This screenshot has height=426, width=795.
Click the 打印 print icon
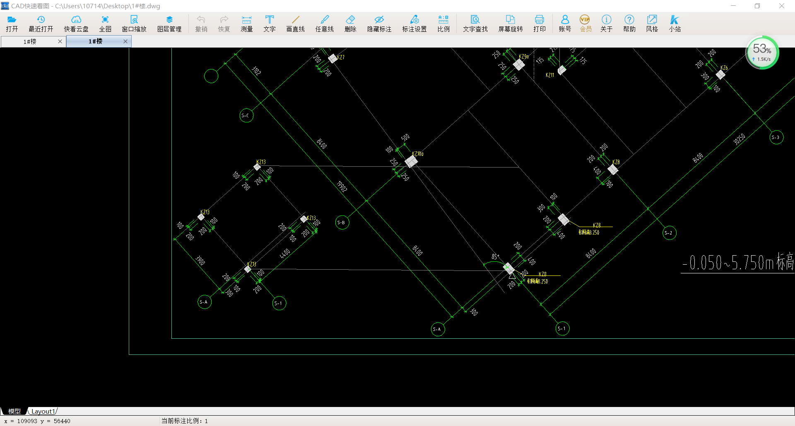click(540, 23)
